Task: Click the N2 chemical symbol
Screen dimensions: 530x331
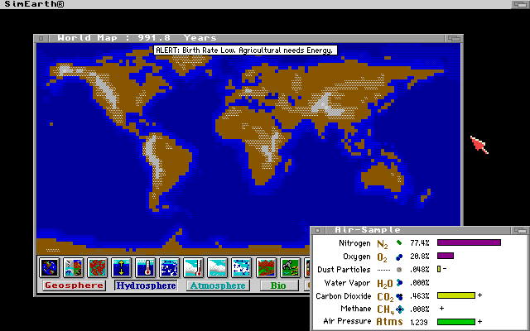Action: pyautogui.click(x=383, y=244)
